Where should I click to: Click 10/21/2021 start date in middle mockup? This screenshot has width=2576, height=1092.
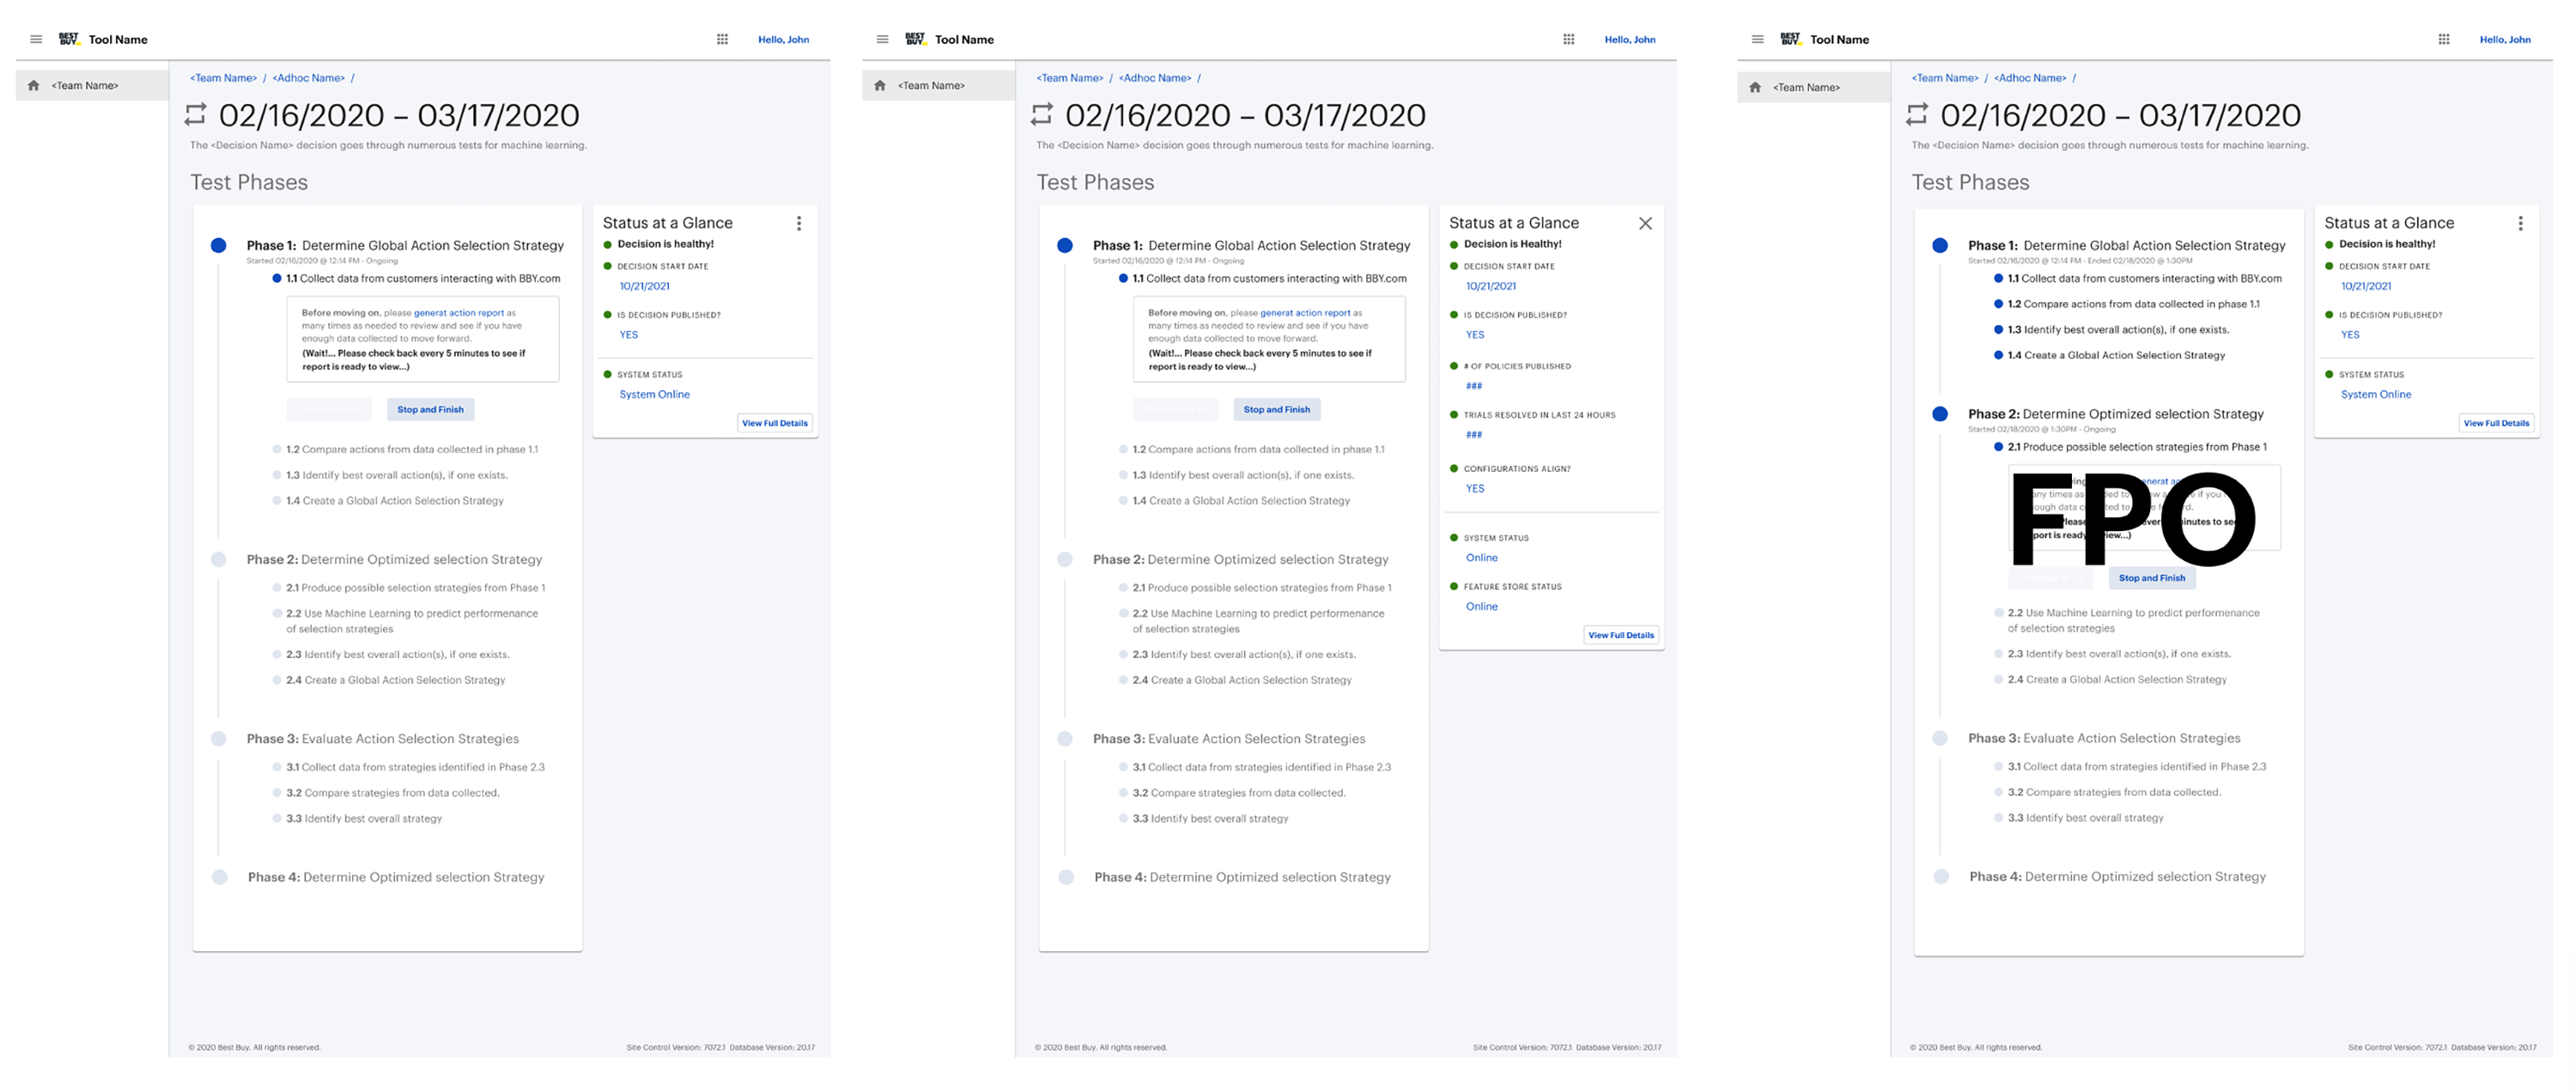point(1491,287)
